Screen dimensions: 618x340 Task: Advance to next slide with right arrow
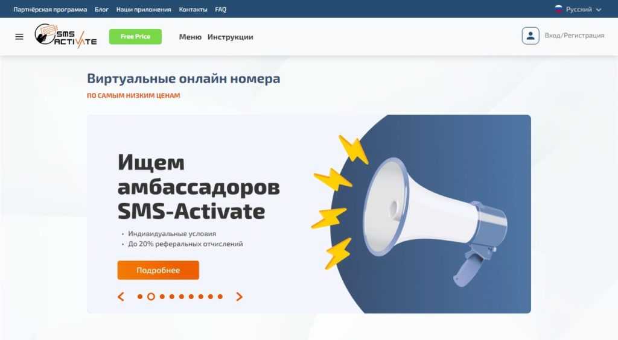click(x=239, y=297)
